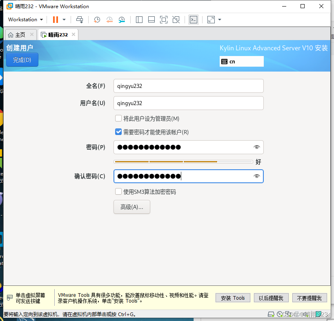Viewport: 334px width, 321px height.
Task: Focus the 用户名(U) username field
Action: point(189,103)
